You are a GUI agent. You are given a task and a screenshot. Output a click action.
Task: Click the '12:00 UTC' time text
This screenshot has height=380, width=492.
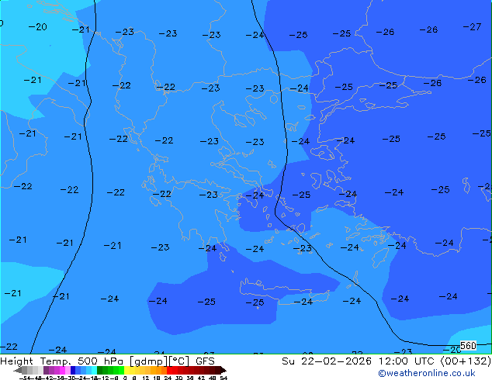pos(407,361)
